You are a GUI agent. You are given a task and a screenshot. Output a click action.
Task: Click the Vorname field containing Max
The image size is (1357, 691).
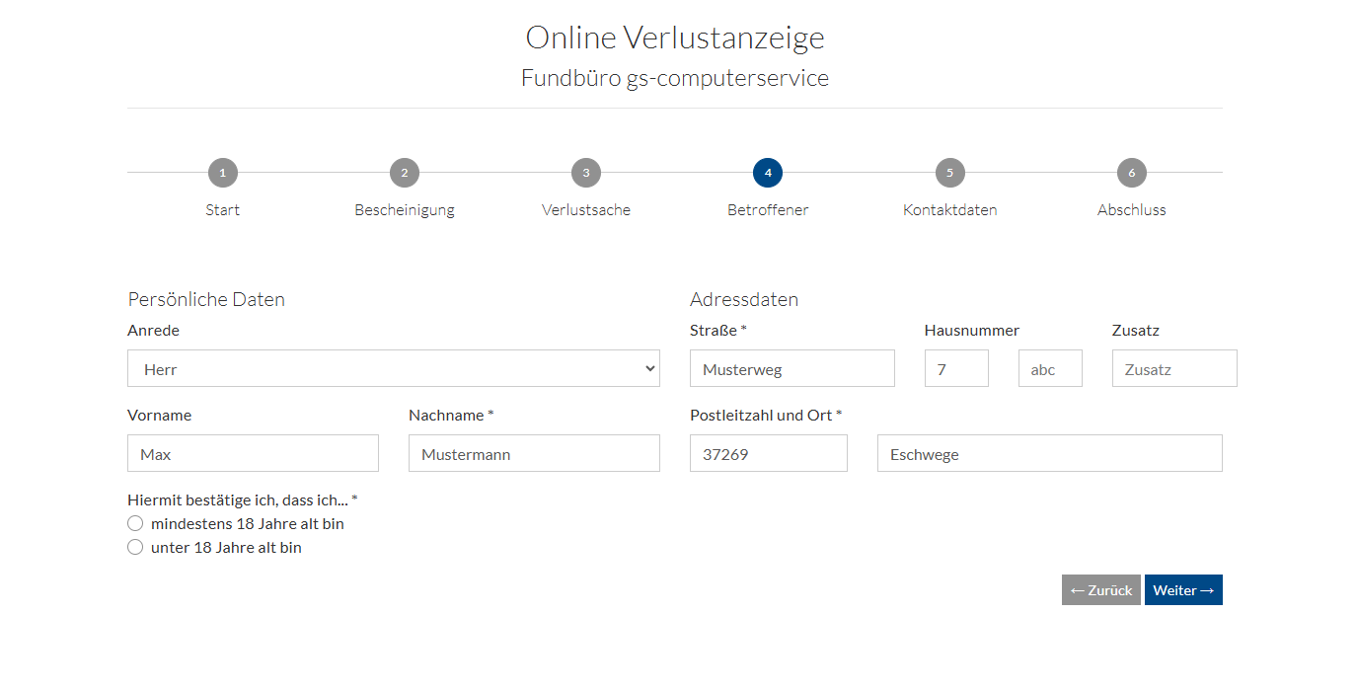coord(253,453)
